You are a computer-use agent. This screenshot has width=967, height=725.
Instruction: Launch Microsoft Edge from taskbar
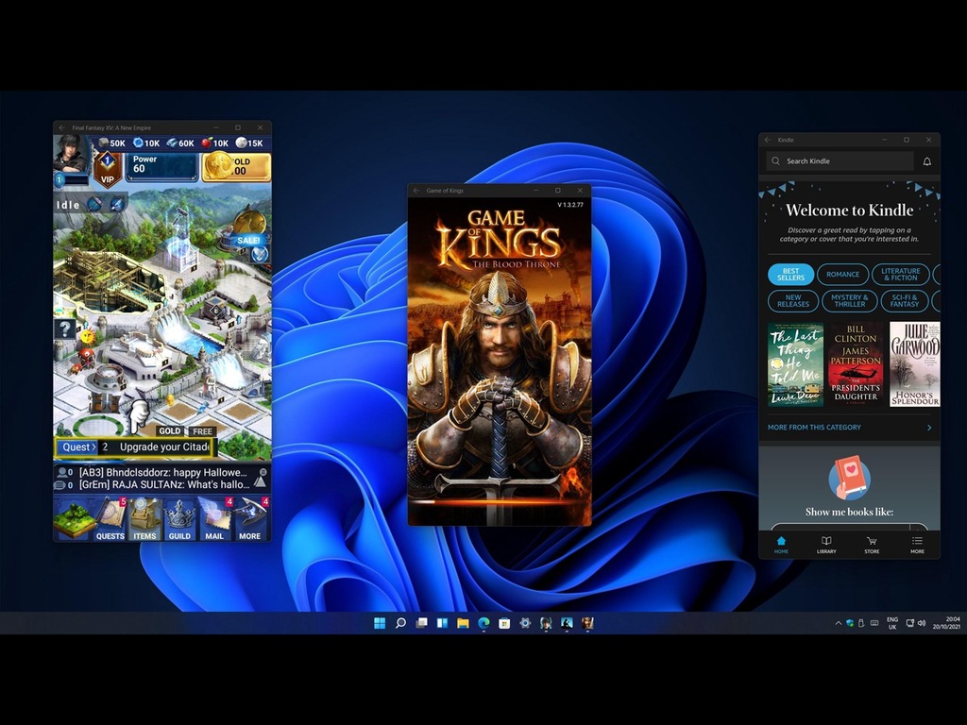tap(484, 623)
